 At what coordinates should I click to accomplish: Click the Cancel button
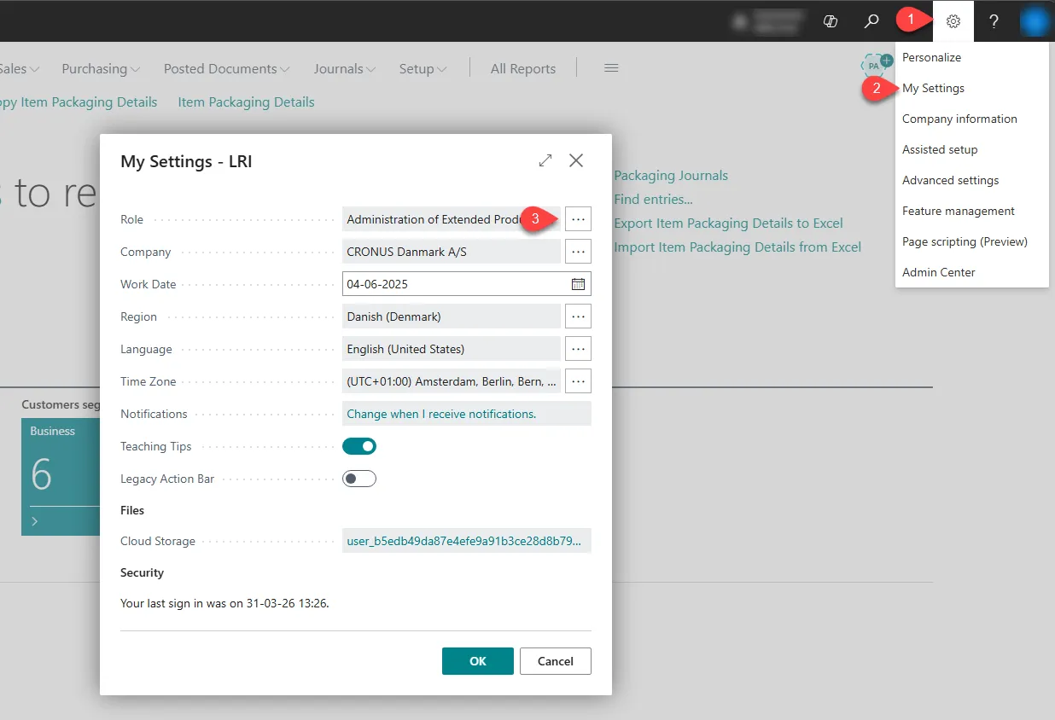(556, 661)
